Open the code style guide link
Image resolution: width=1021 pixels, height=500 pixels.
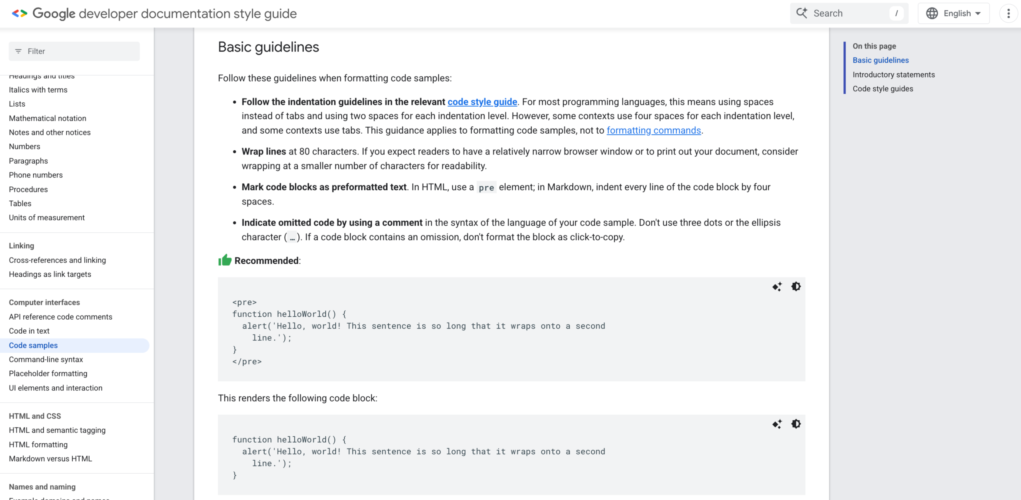click(x=482, y=102)
